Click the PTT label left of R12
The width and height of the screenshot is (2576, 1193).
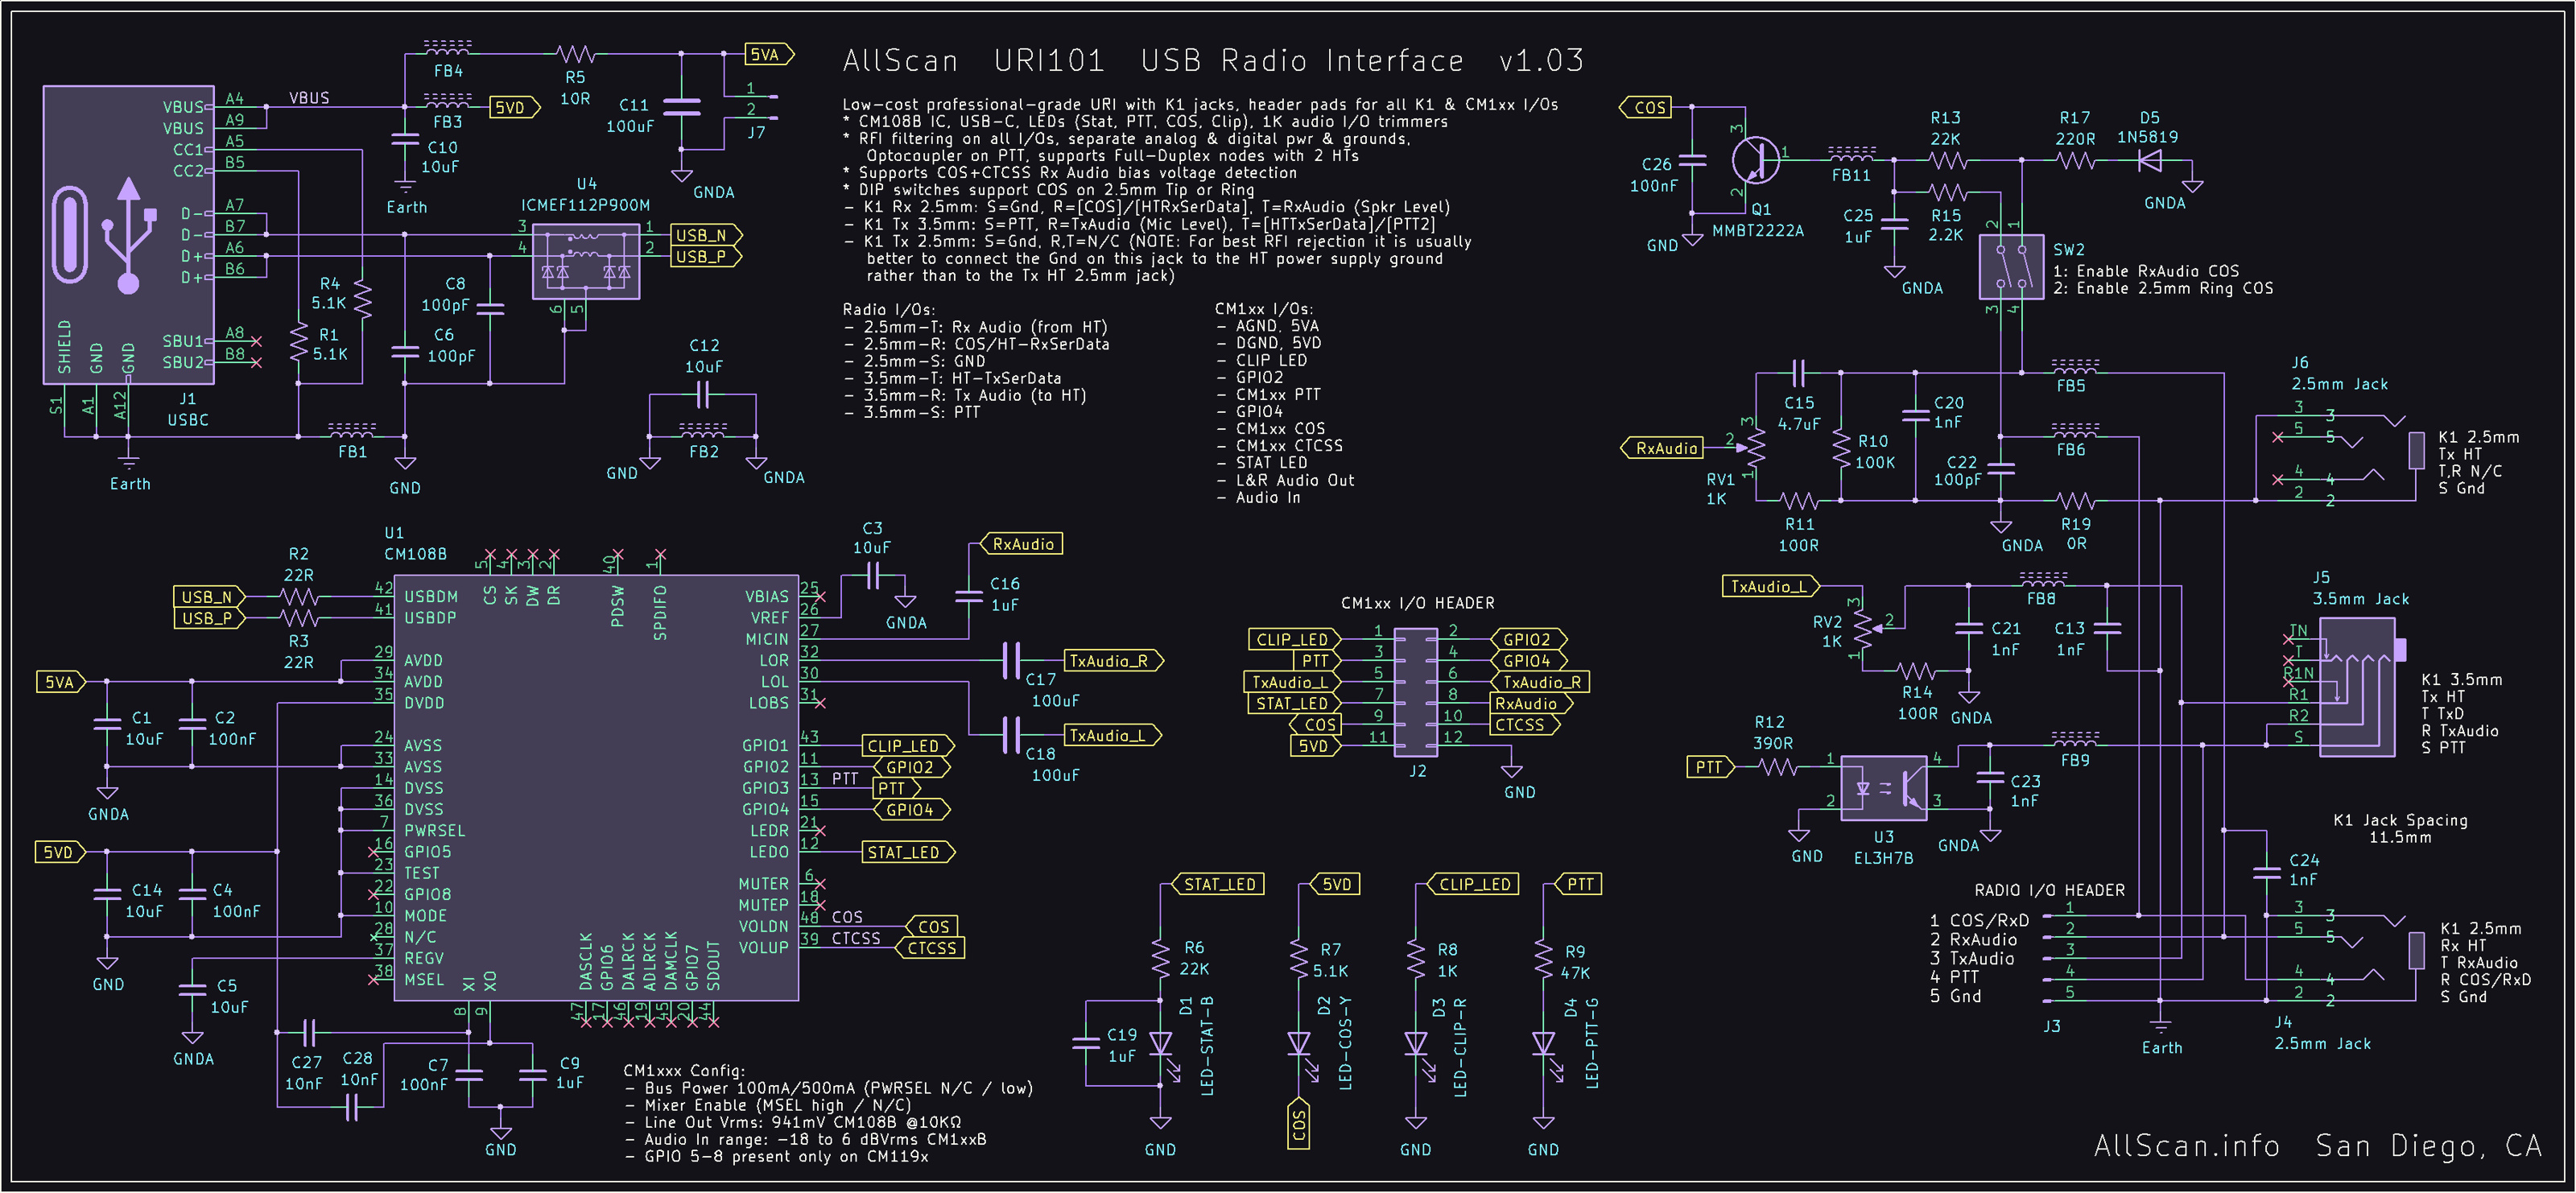pos(1712,767)
